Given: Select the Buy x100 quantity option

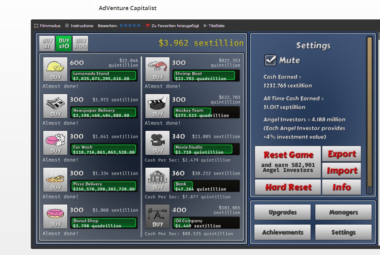Looking at the screenshot, I should pyautogui.click(x=80, y=44).
